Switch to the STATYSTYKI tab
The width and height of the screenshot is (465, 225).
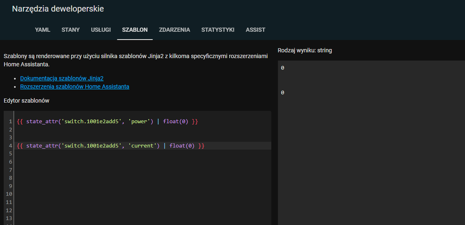[218, 30]
